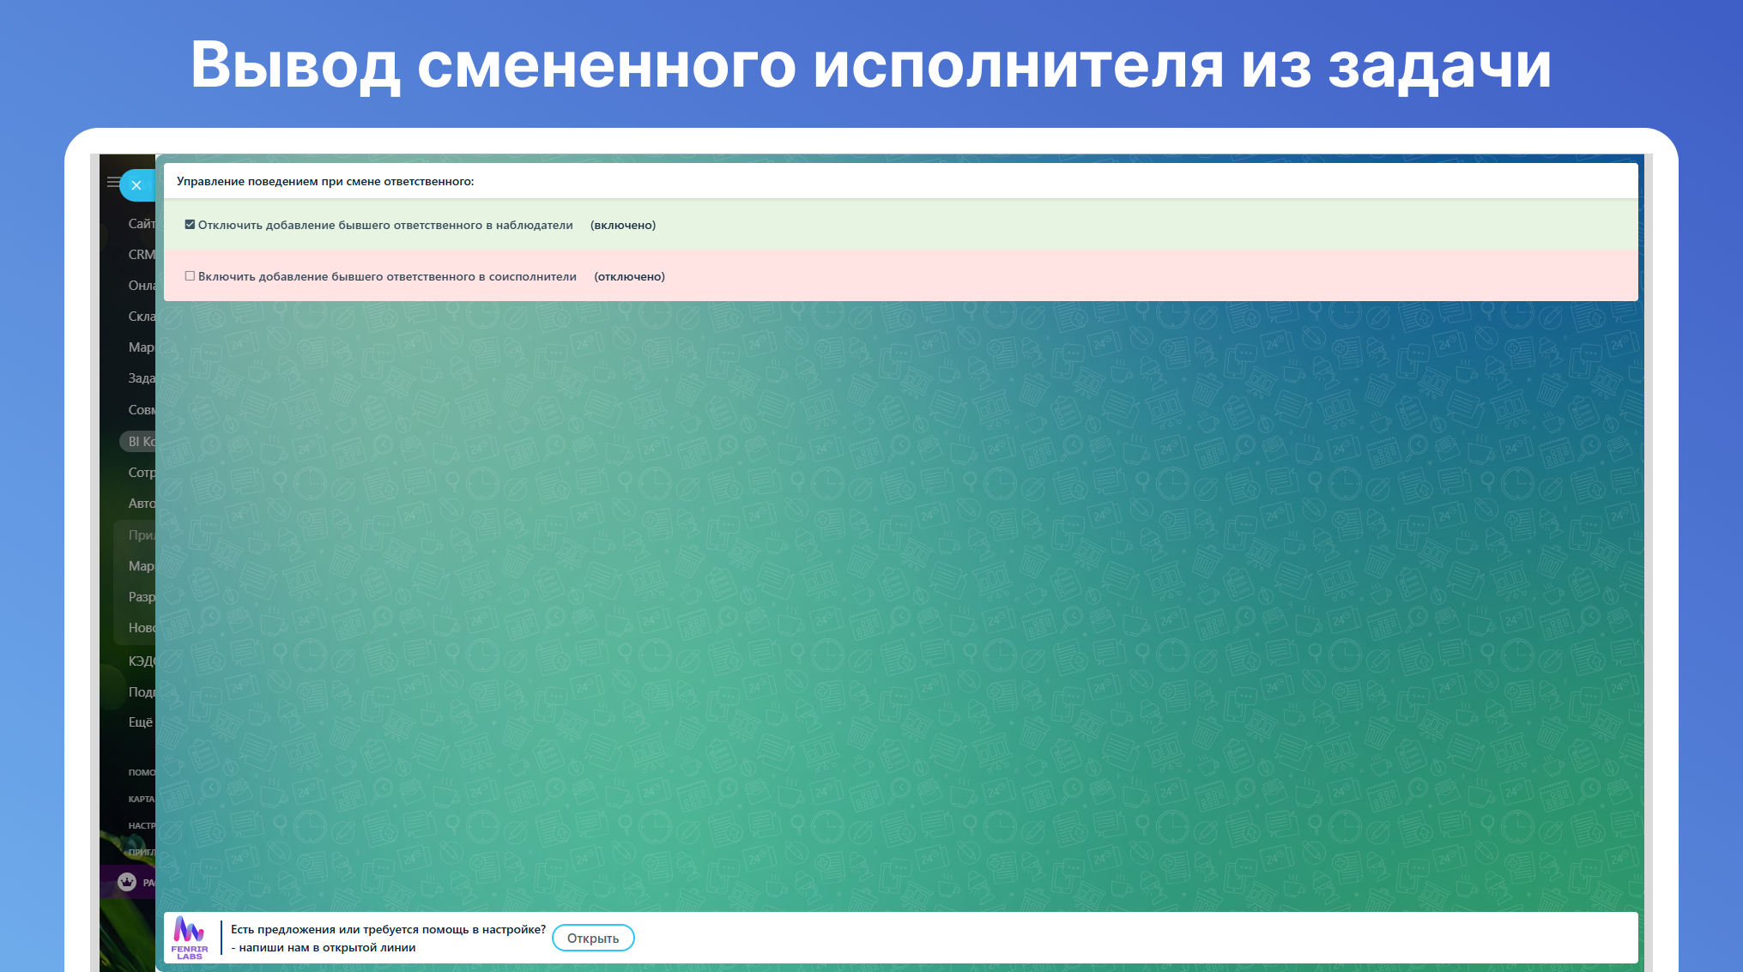
Task: Click the Помощь link in sidebar footer
Action: click(141, 772)
